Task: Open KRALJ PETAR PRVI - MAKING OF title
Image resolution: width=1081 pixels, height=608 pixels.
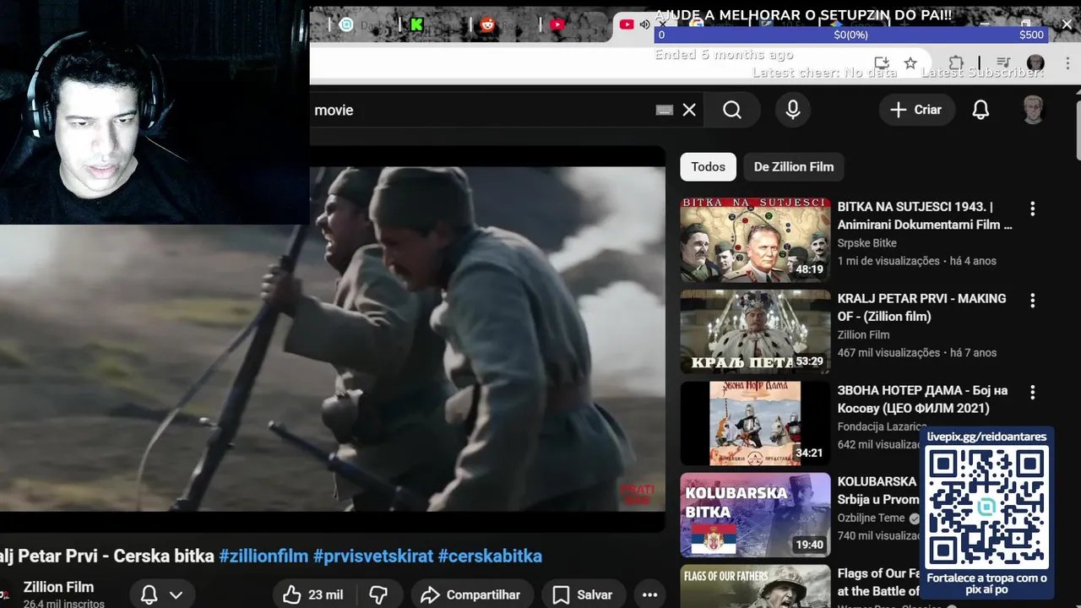Action: [x=922, y=307]
